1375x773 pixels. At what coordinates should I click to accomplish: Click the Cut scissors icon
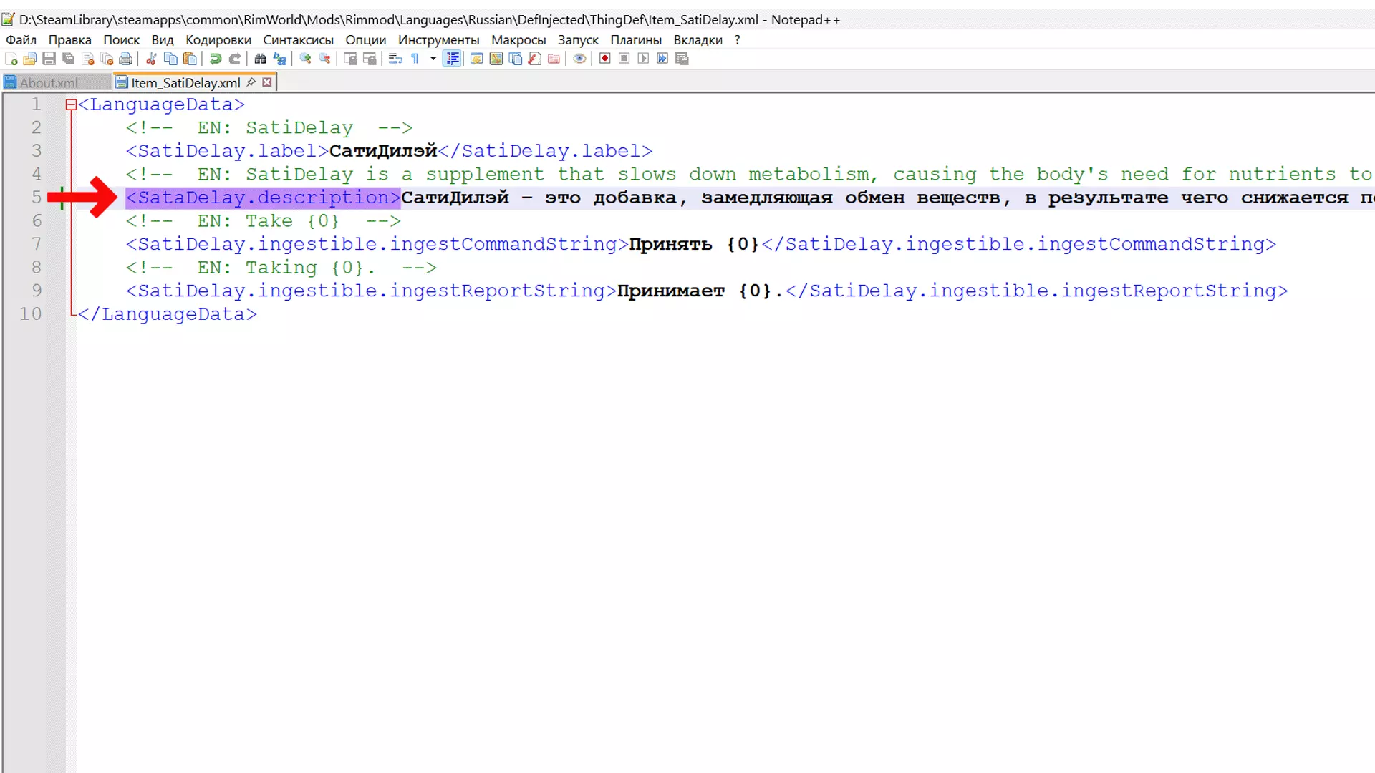pos(151,59)
